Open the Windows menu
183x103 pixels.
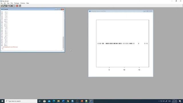pos(23,3)
